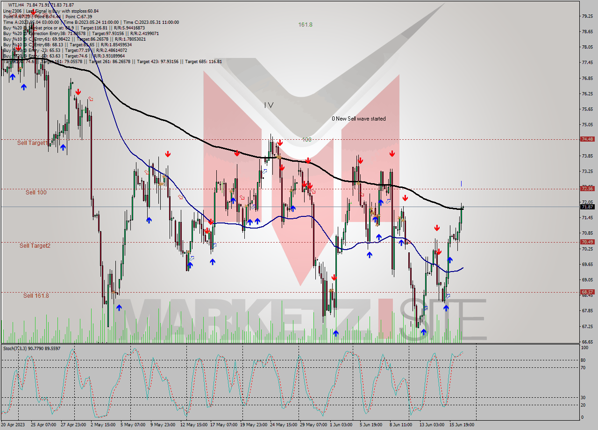
Task: Click the 79.25 price axis value
Action: click(x=587, y=16)
